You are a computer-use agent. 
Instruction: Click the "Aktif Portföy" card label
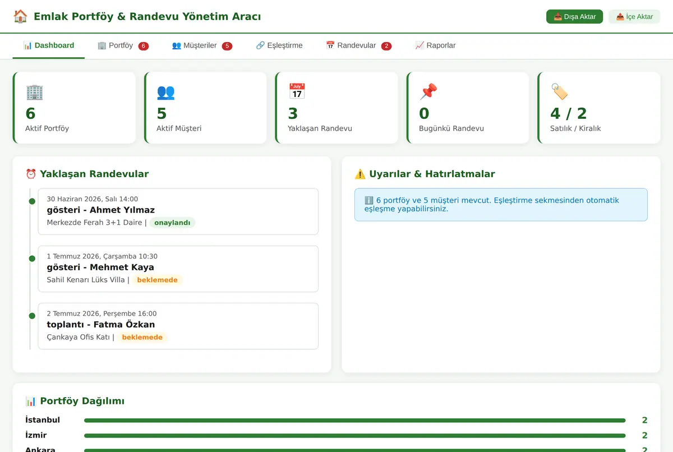pyautogui.click(x=47, y=128)
